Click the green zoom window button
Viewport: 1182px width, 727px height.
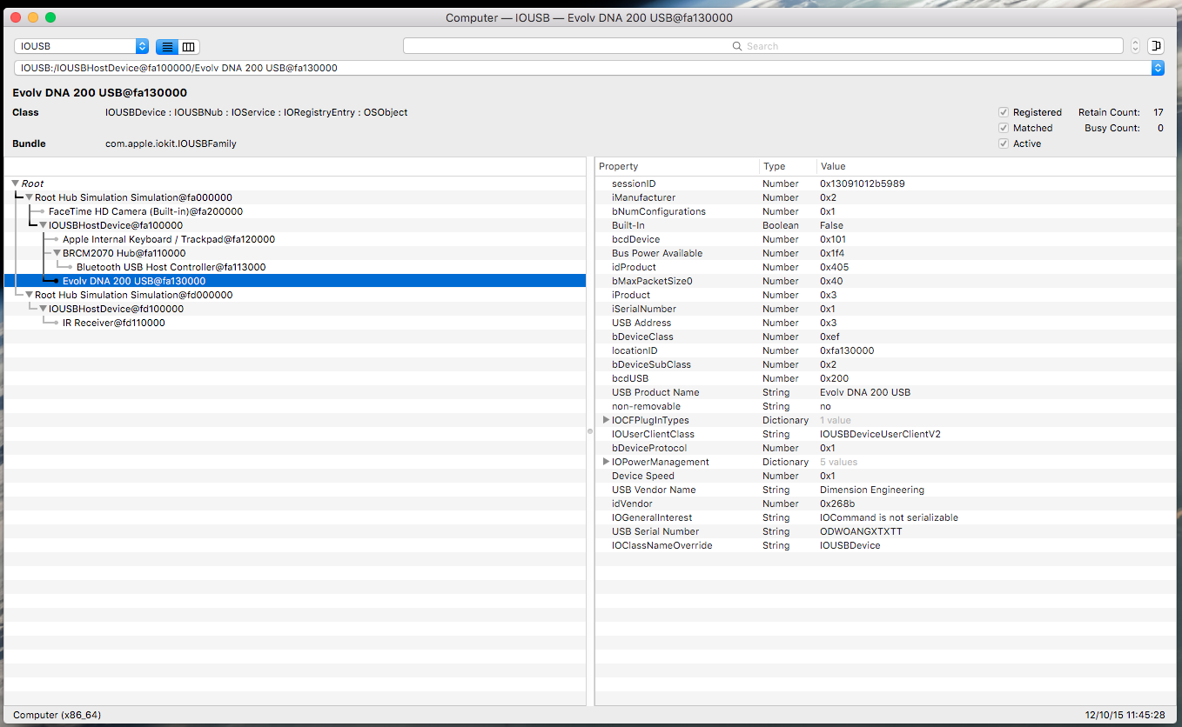tap(50, 17)
